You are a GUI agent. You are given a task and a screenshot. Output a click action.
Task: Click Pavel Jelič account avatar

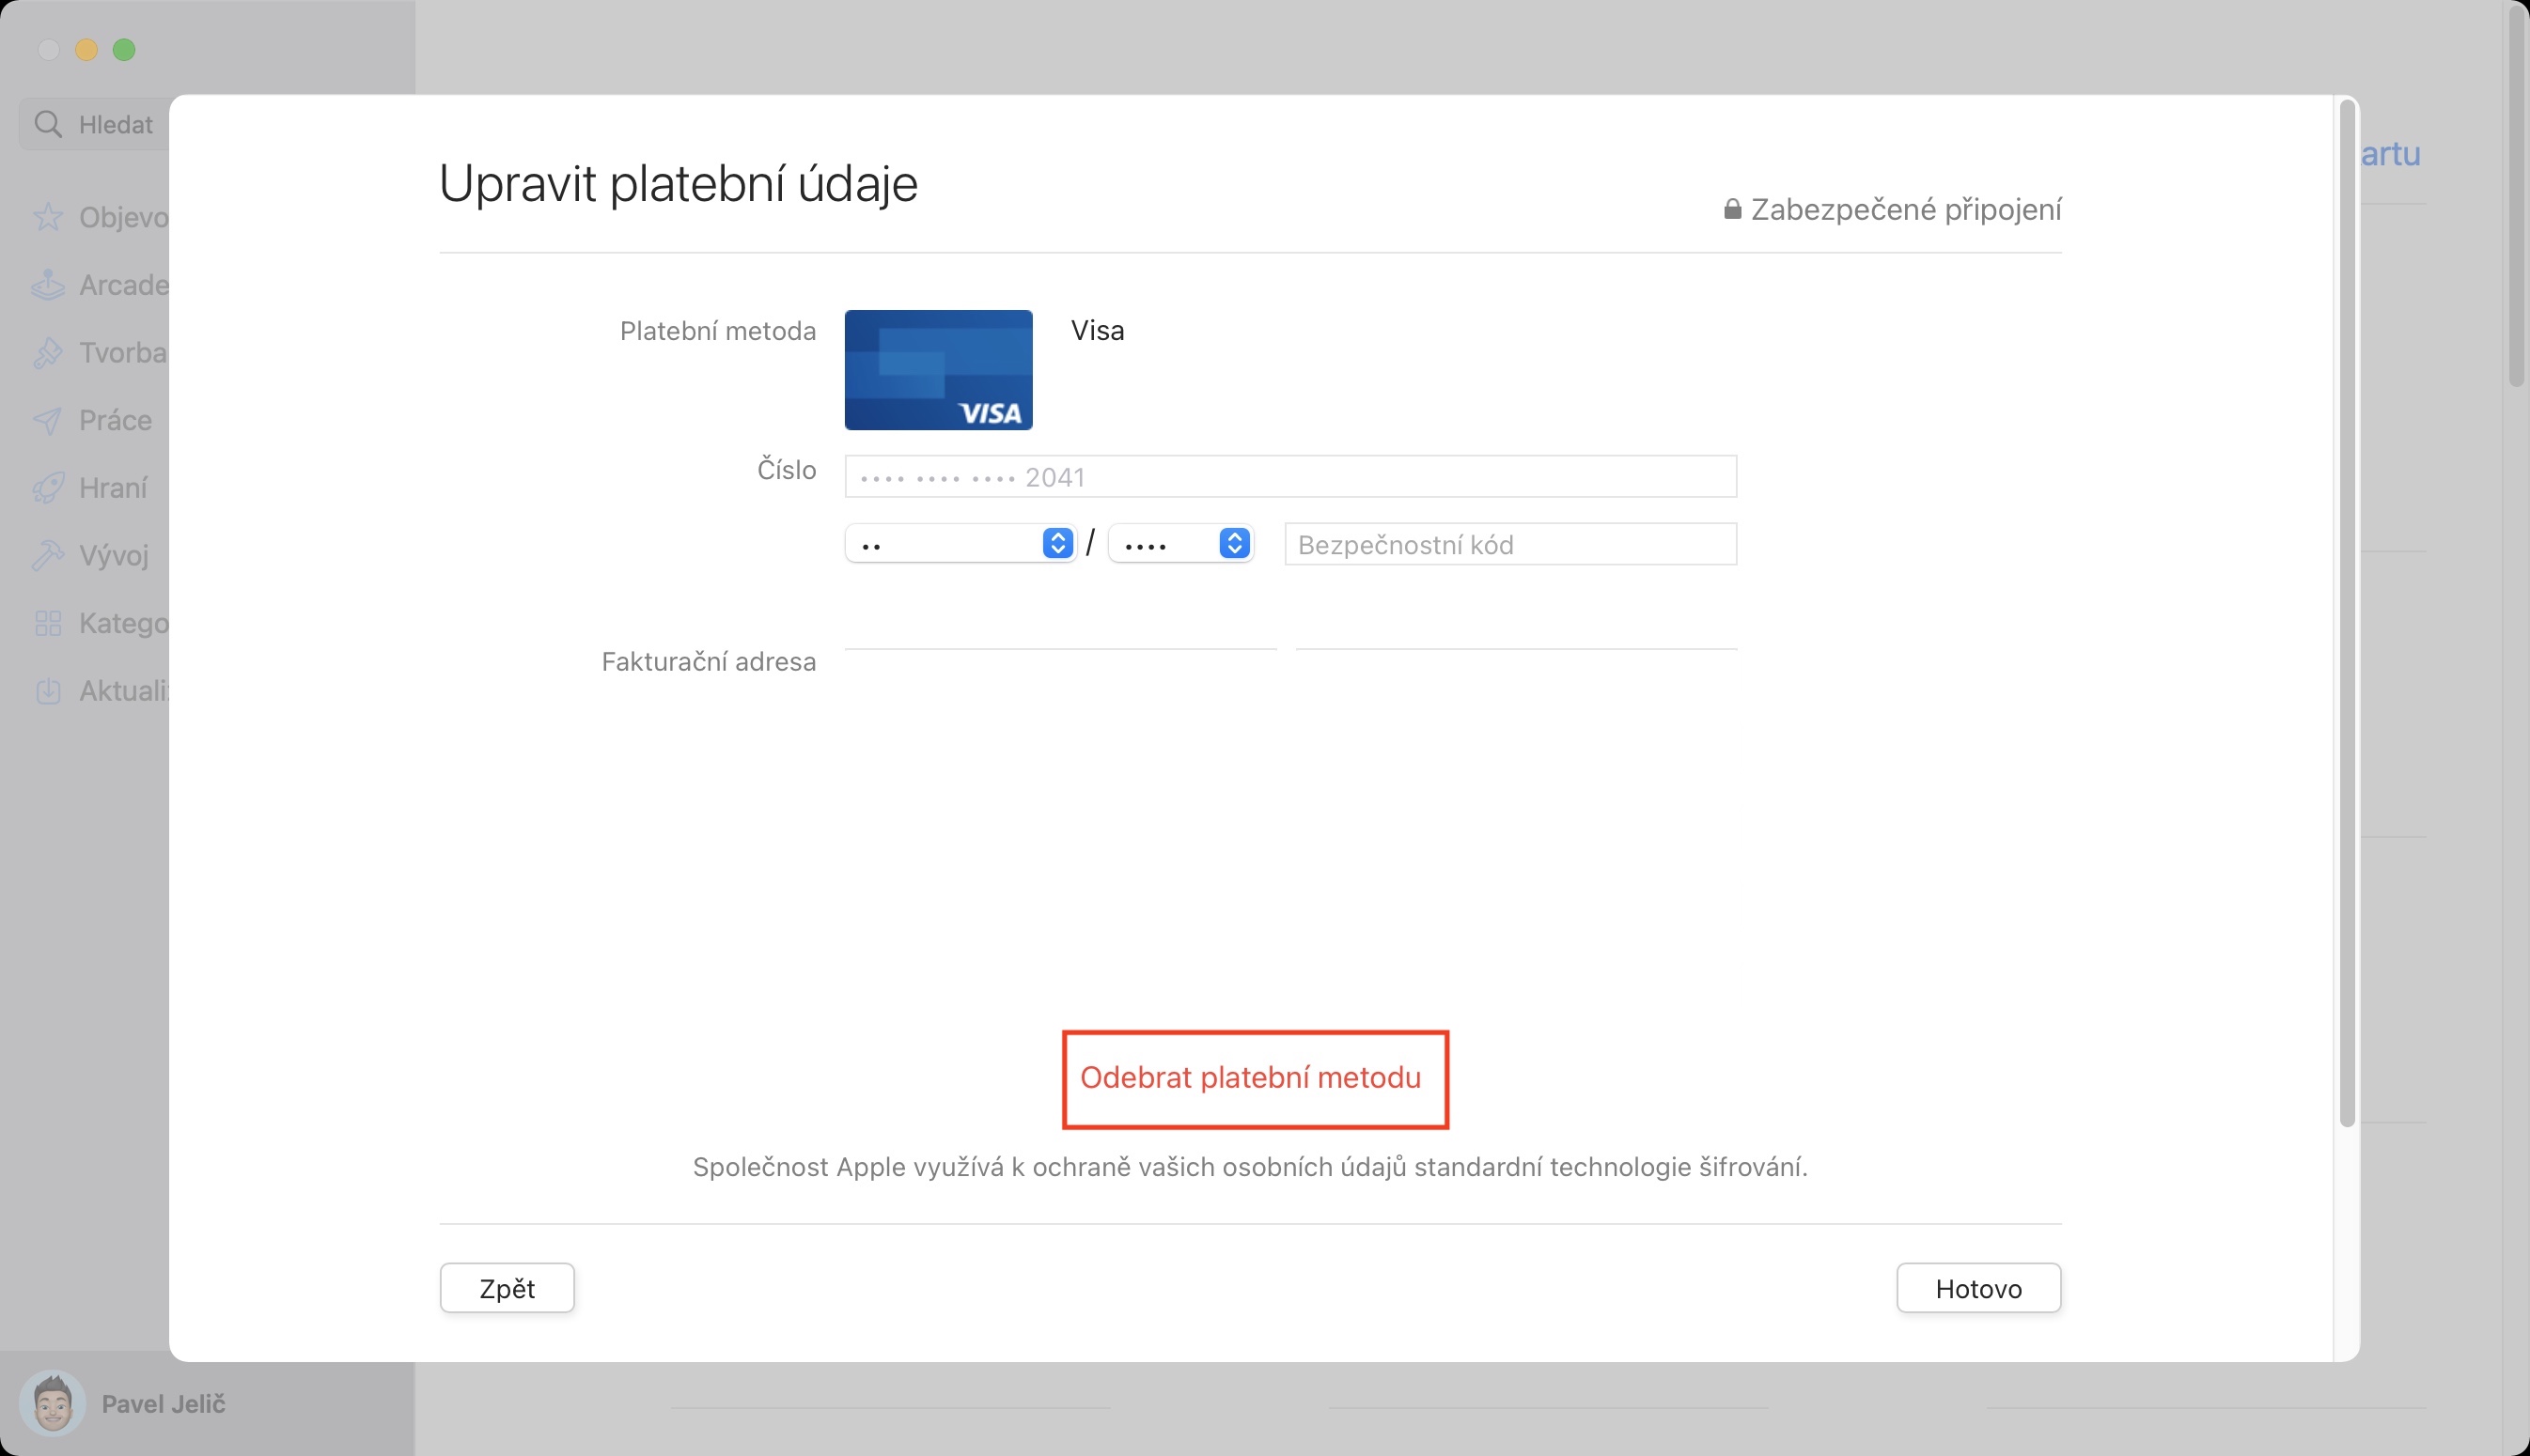tap(52, 1402)
